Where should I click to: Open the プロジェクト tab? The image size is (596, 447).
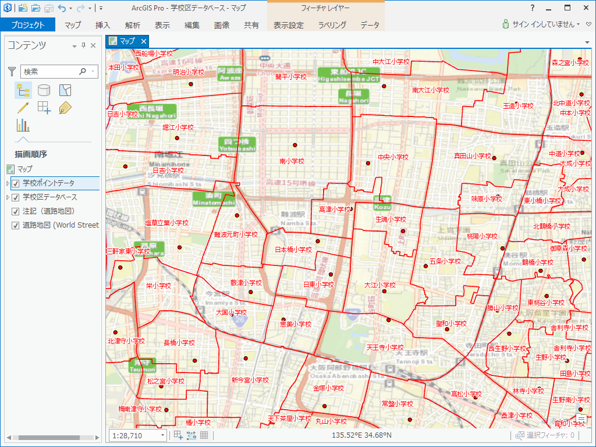(x=28, y=24)
